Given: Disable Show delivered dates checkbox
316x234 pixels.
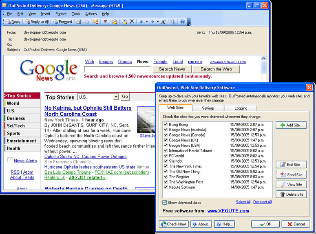Looking at the screenshot, I should tap(165, 202).
